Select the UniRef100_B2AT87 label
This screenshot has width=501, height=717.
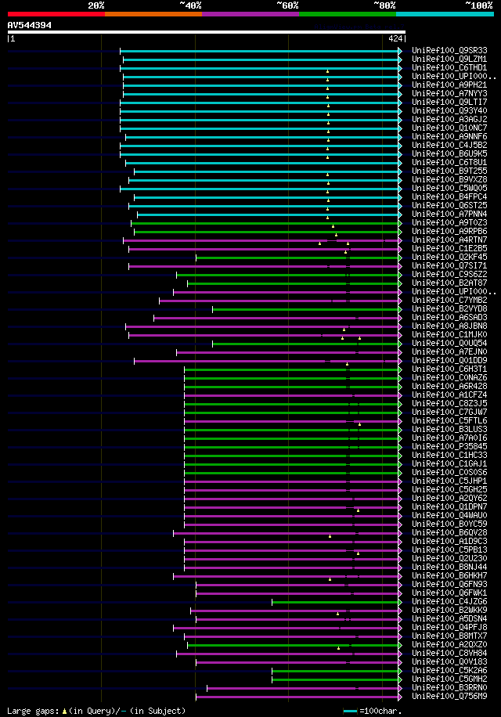(449, 283)
